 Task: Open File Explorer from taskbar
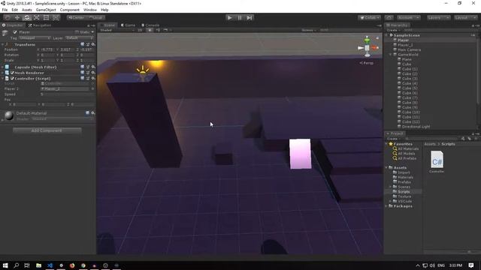38,265
